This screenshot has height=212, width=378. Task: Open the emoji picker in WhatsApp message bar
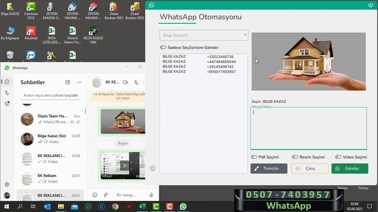coord(94,195)
